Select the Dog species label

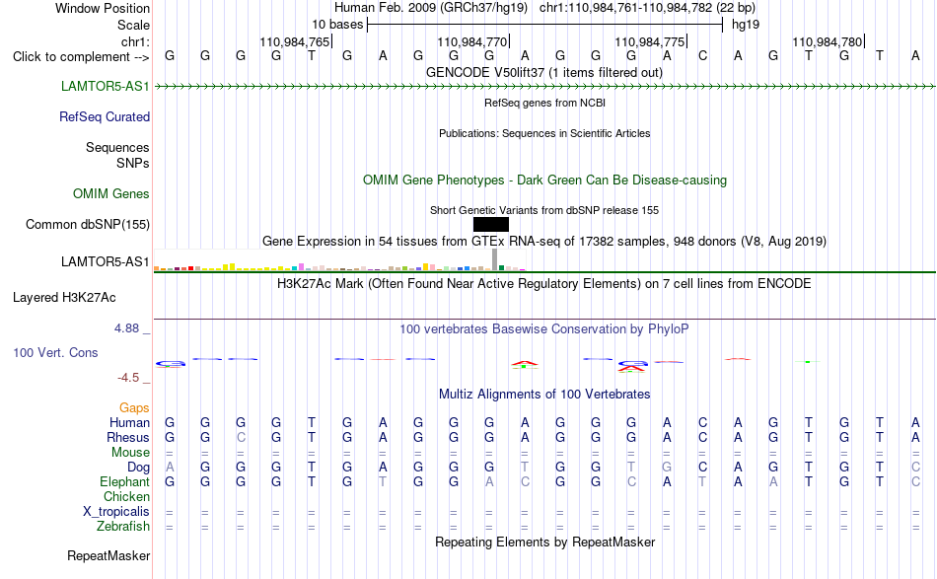139,468
